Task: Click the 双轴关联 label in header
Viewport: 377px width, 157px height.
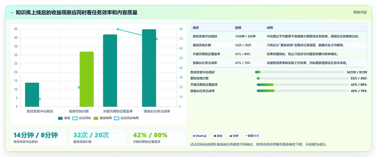Action: [x=360, y=12]
